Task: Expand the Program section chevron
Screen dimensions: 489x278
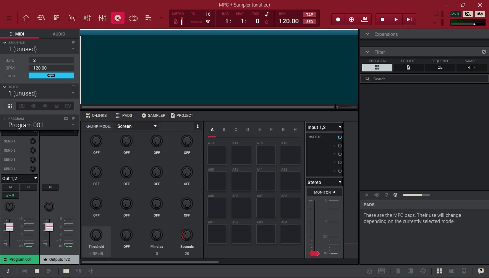Action: click(5, 119)
